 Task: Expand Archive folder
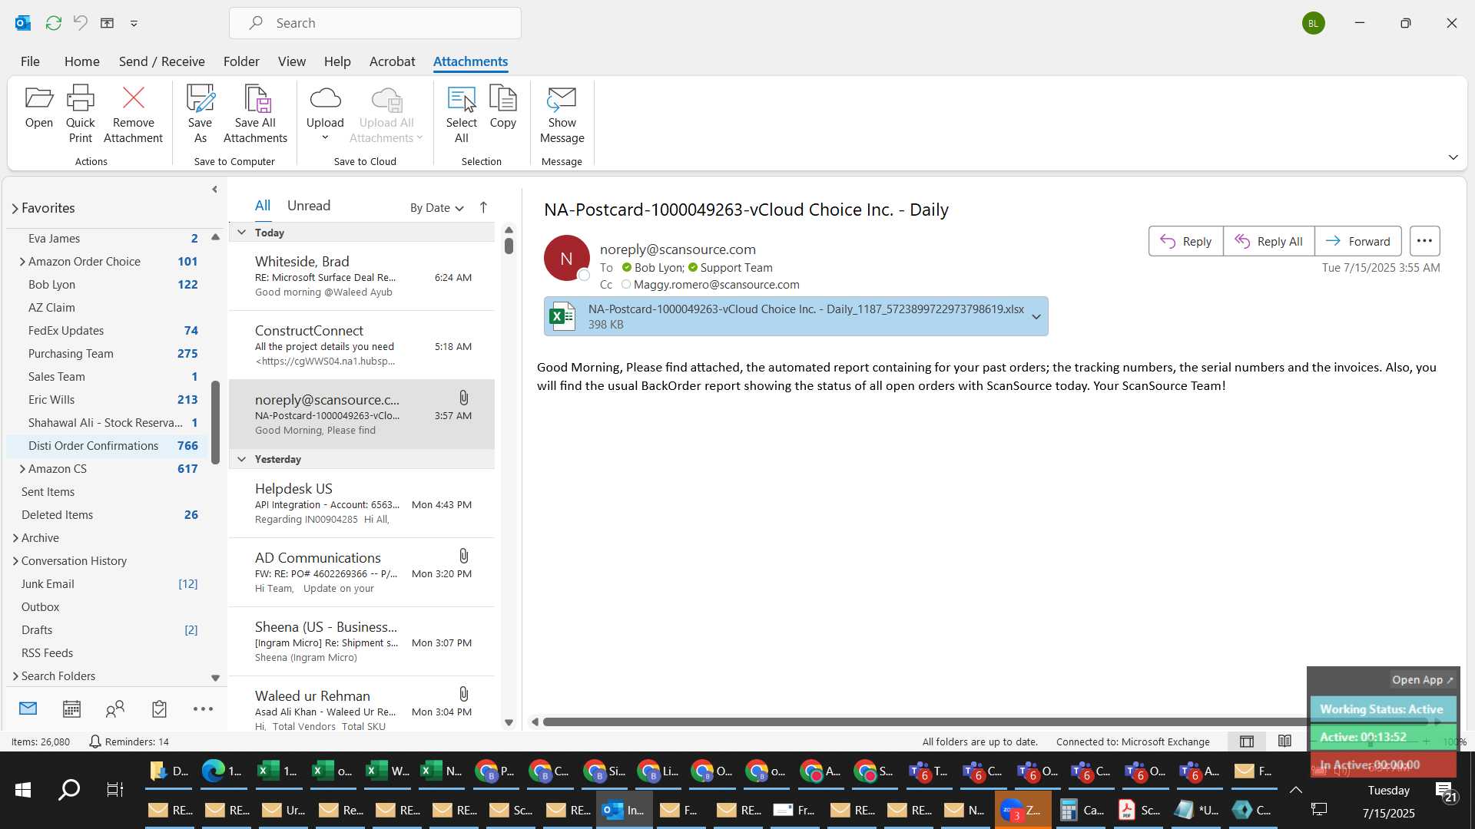pyautogui.click(x=15, y=537)
